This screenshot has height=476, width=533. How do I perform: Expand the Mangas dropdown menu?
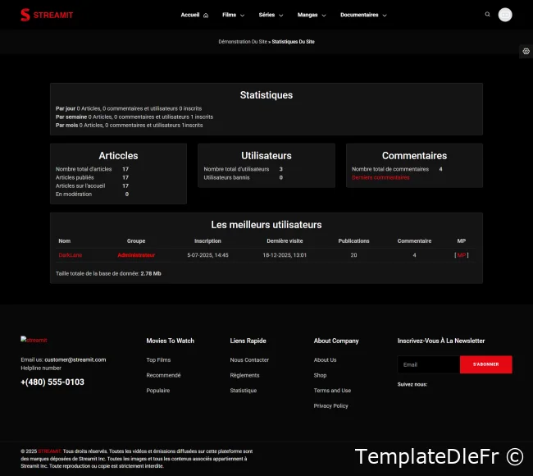coord(311,15)
